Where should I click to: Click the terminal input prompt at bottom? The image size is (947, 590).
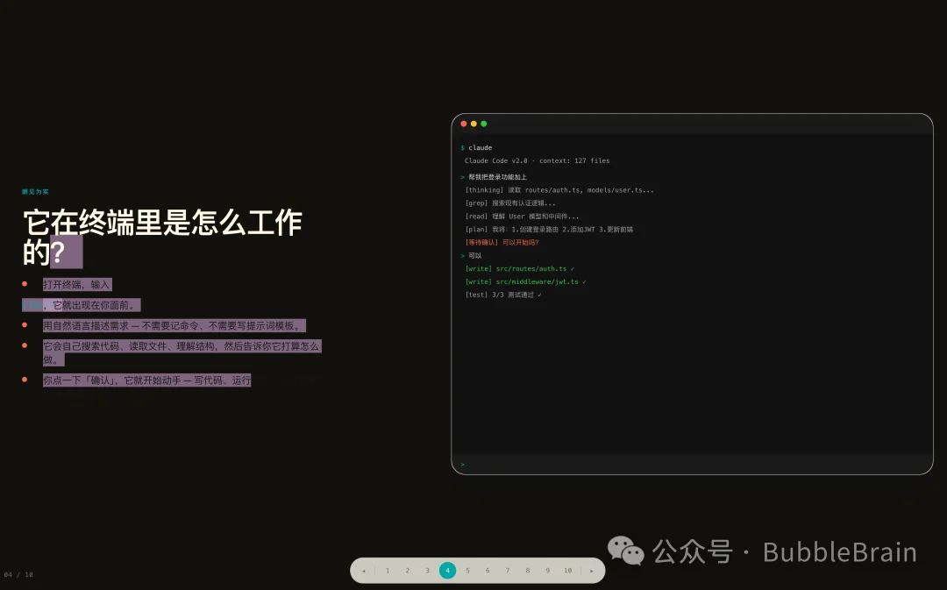[x=692, y=465]
